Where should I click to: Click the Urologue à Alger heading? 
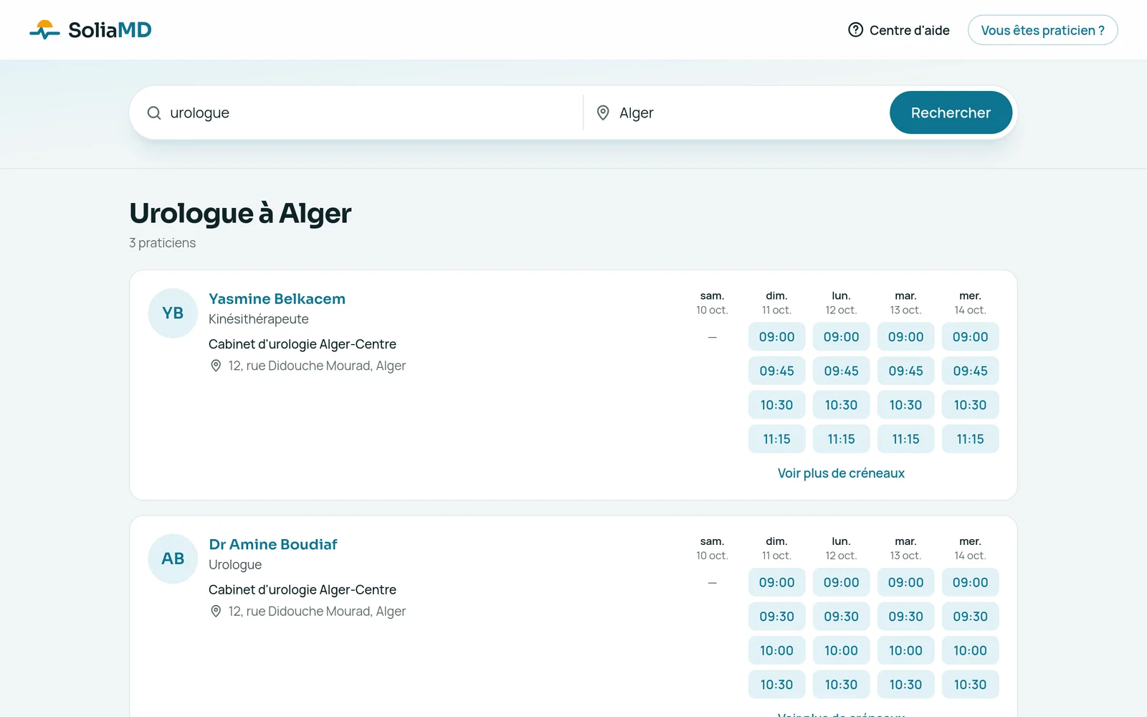(240, 214)
